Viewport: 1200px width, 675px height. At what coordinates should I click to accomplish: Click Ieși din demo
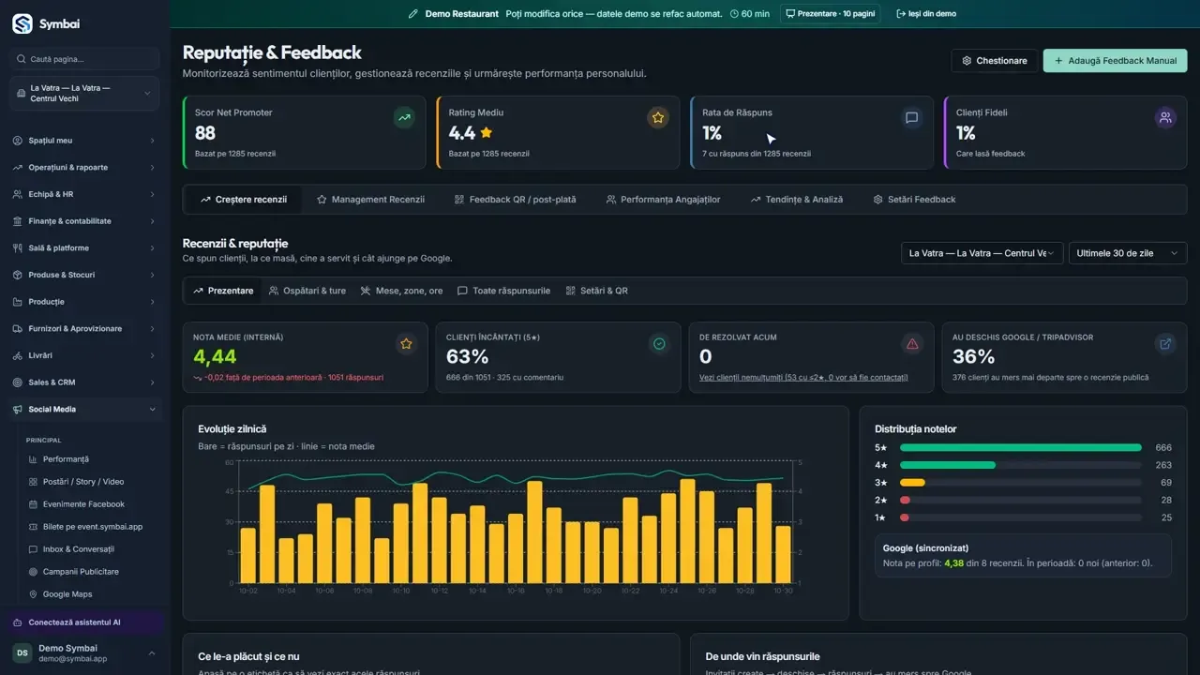[x=926, y=14]
